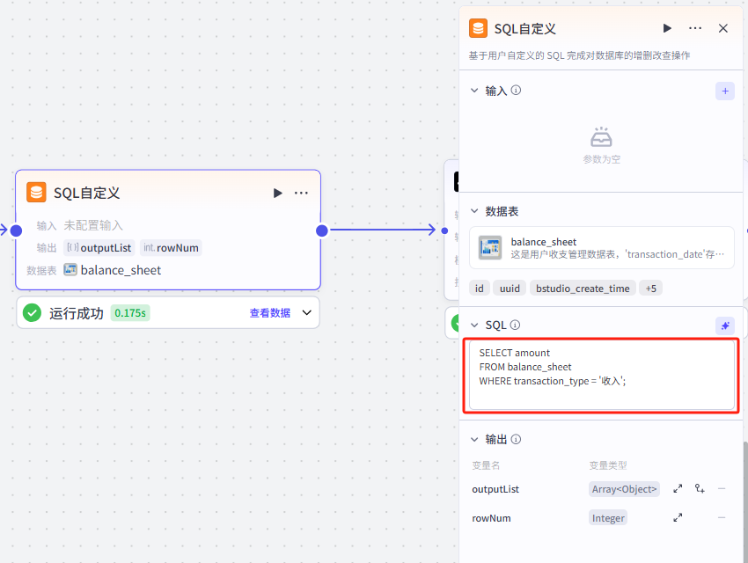The image size is (748, 563).
Task: Collapse the 输入 section
Action: pyautogui.click(x=474, y=91)
